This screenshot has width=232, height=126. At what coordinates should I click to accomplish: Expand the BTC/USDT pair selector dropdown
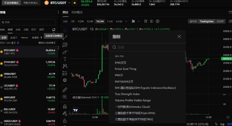pos(69,3)
